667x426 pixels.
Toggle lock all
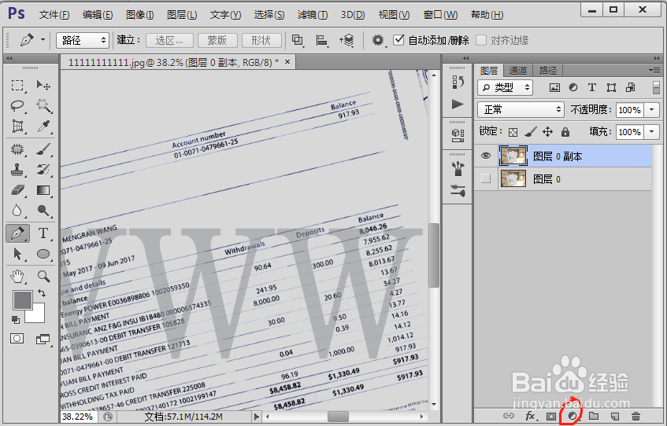[565, 132]
